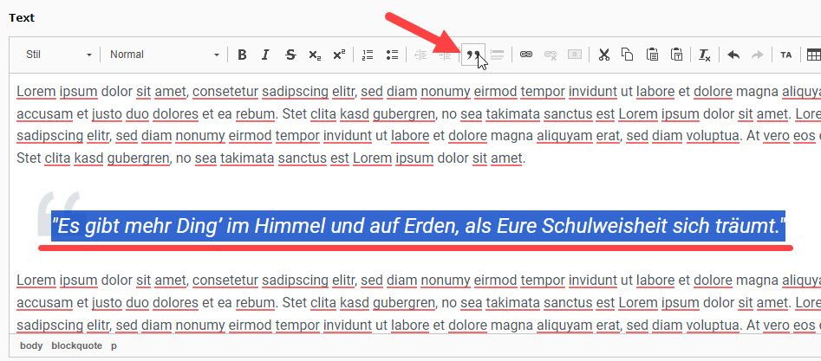Toggle bold formatting
This screenshot has width=821, height=361.
(242, 55)
